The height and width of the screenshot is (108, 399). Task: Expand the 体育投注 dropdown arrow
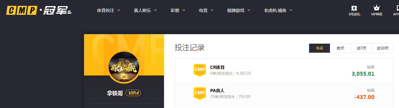[119, 11]
